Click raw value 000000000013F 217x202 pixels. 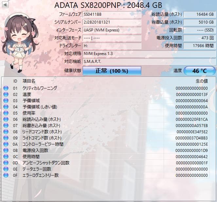pos(192,94)
